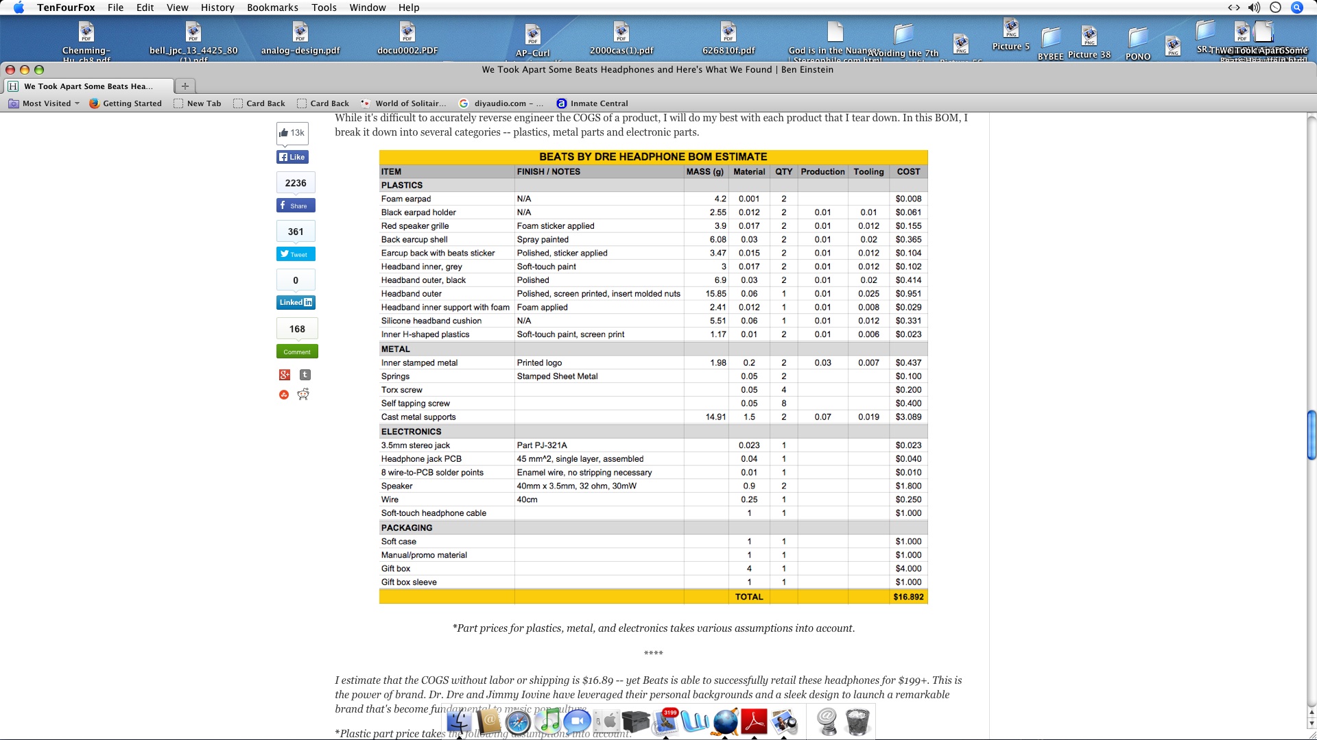Click the scrollbar down arrow
The height and width of the screenshot is (740, 1317).
click(x=1312, y=723)
